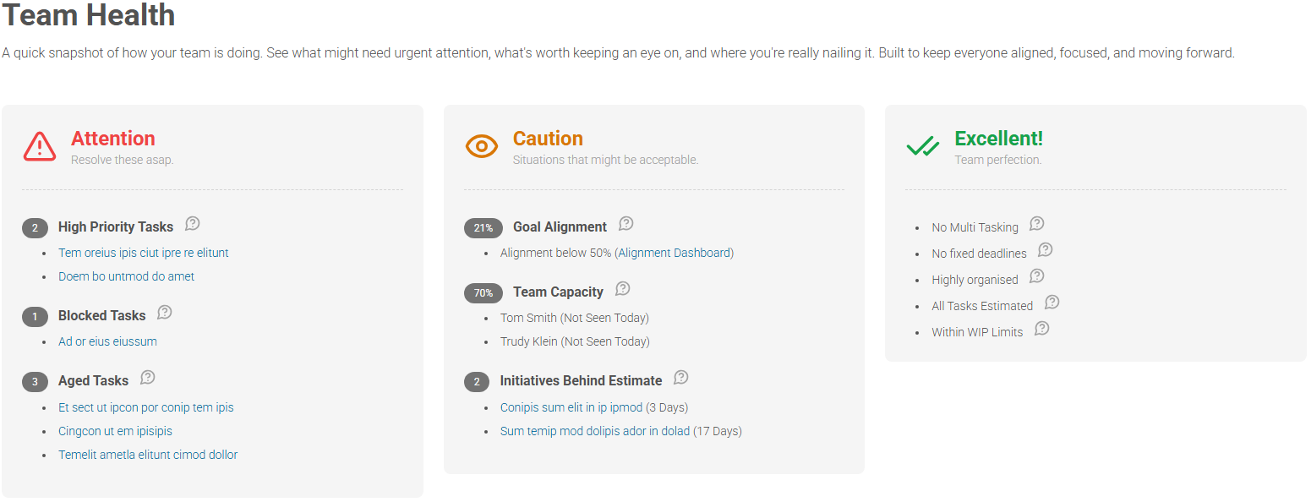Open blocked task "Ad or eius eiussum"
The image size is (1311, 502).
(x=107, y=341)
